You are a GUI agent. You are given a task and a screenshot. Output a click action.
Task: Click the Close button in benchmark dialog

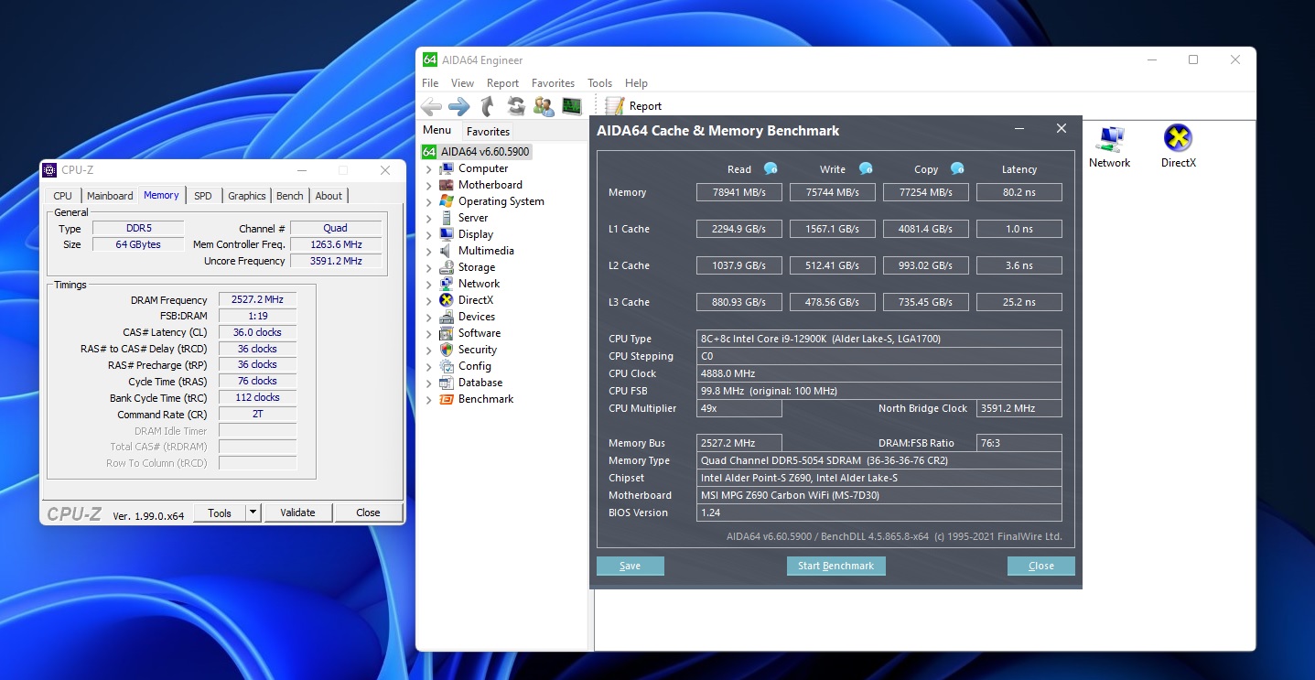(1040, 566)
